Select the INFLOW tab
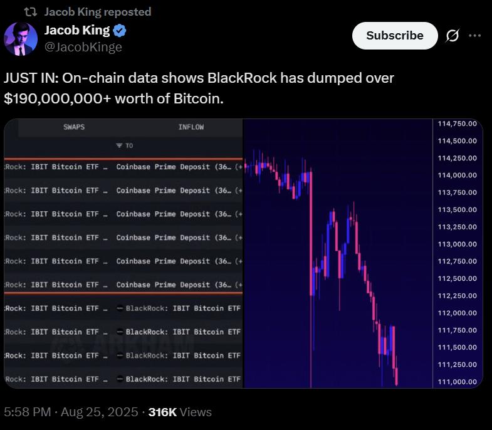 191,127
